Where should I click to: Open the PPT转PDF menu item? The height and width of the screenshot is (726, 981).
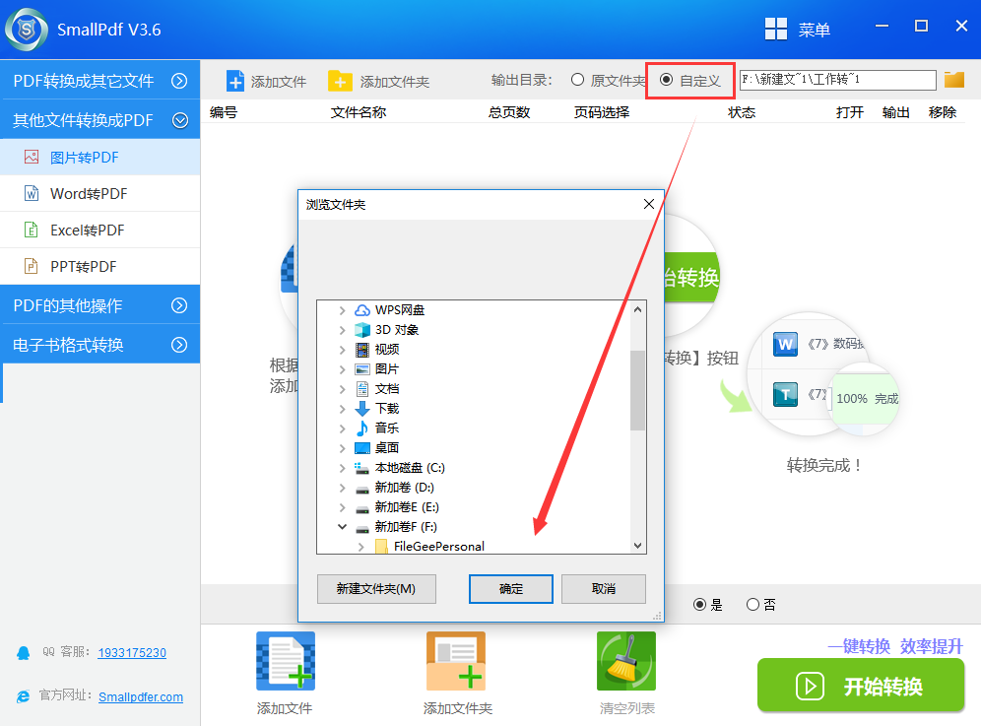(x=100, y=266)
